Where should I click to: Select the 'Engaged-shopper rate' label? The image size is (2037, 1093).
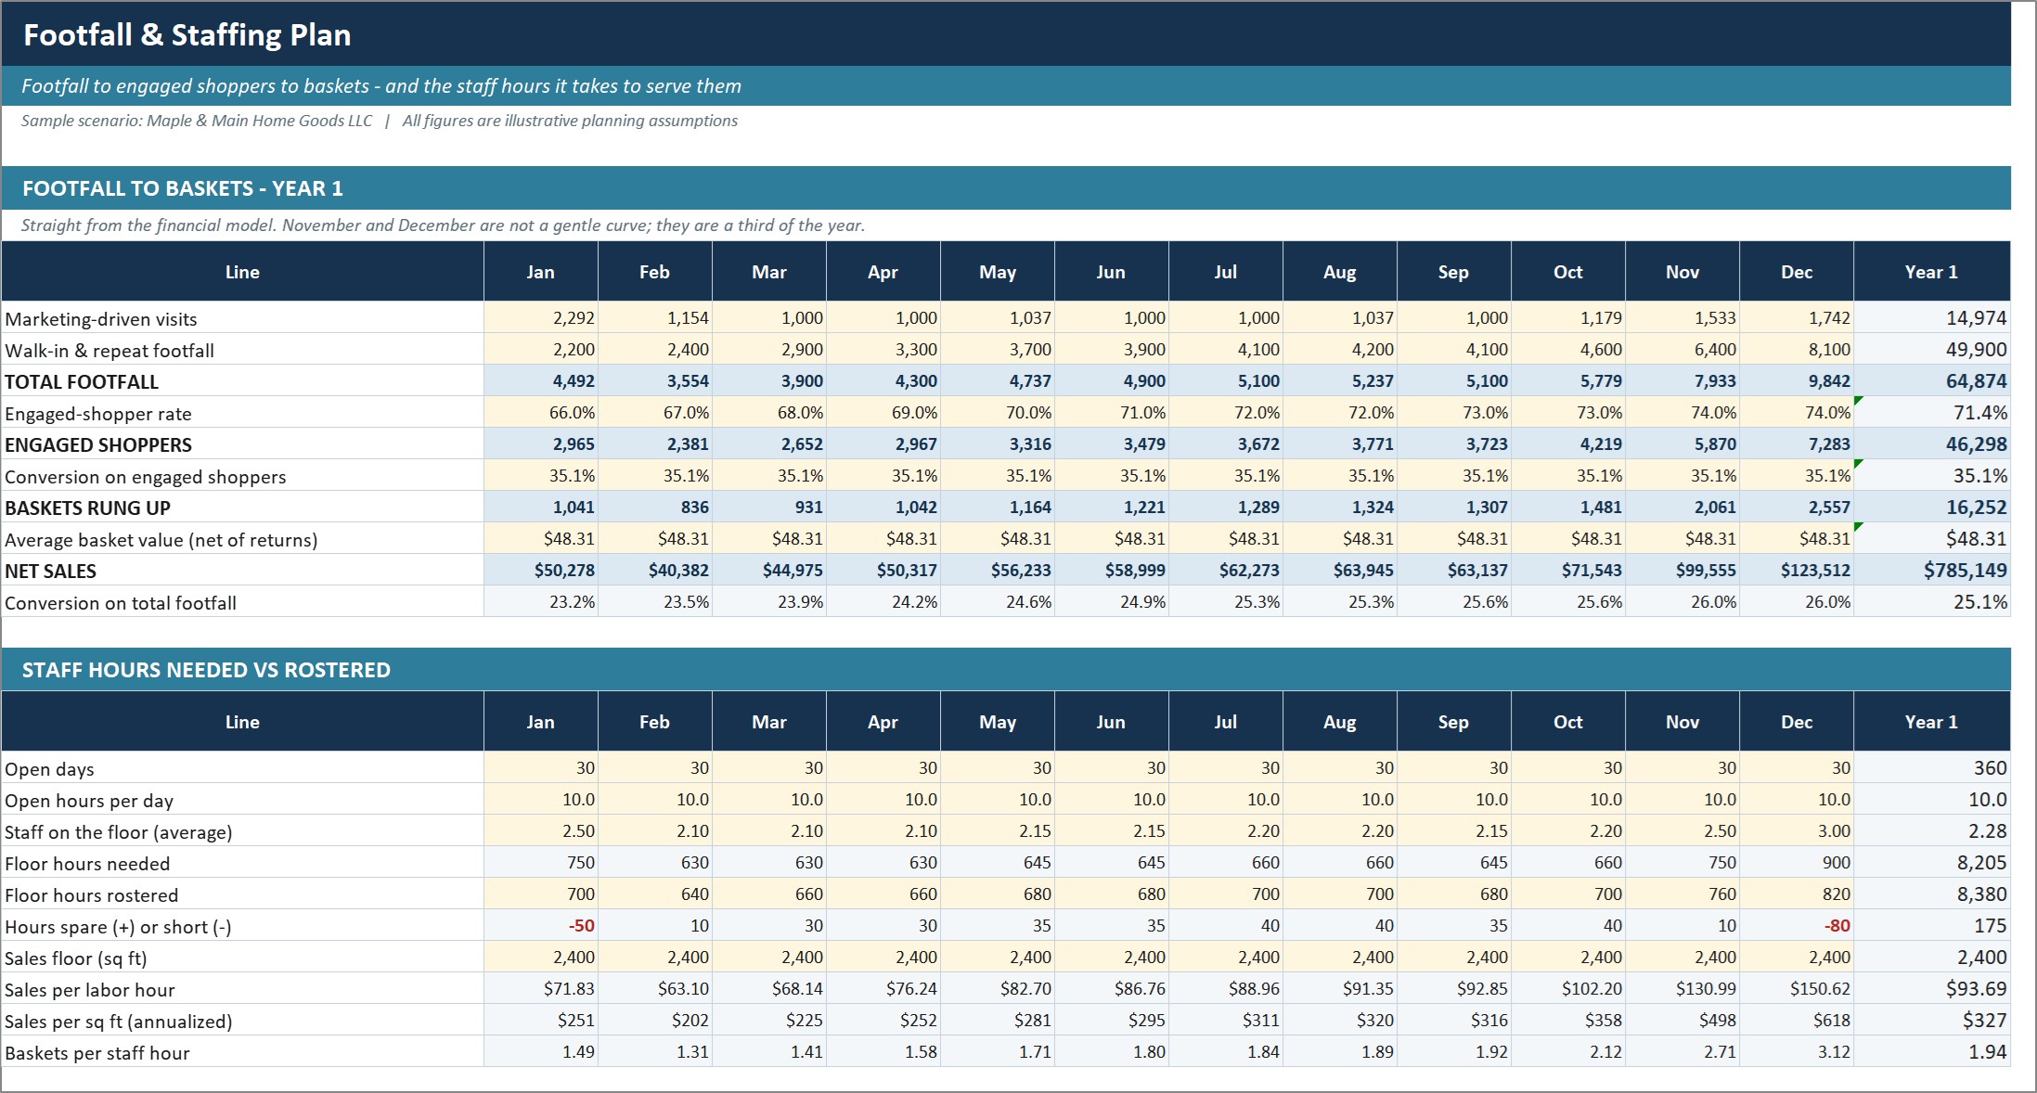[x=98, y=414]
